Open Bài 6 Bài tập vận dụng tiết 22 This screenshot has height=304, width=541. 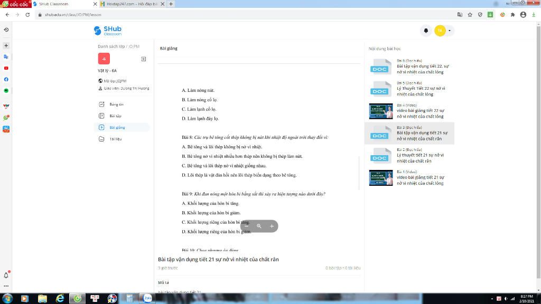click(409, 66)
